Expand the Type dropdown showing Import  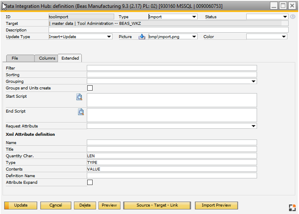pyautogui.click(x=194, y=17)
